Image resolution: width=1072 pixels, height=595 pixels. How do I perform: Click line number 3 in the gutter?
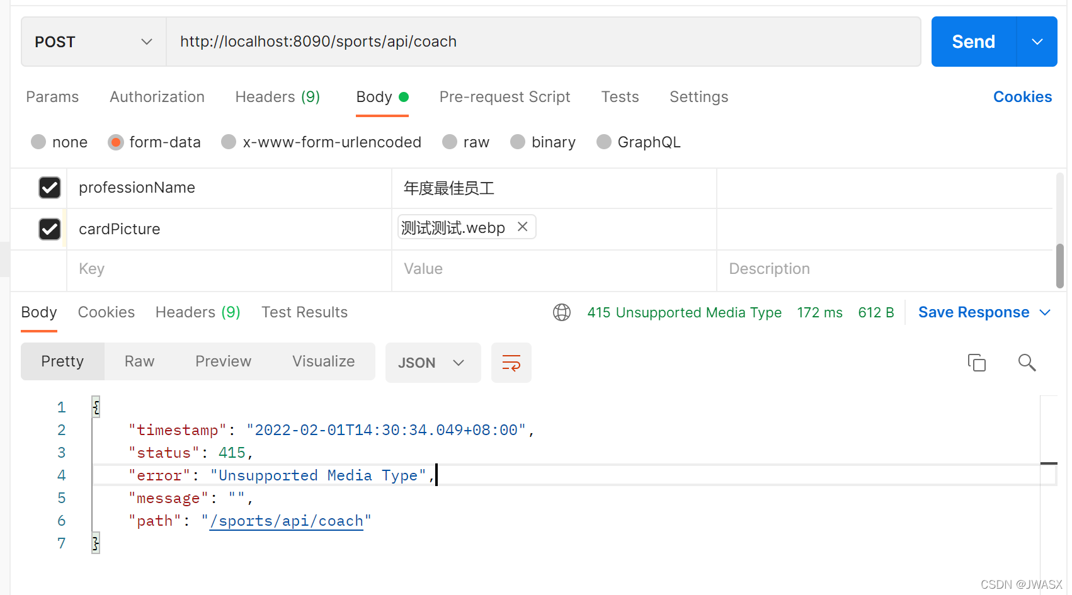point(61,453)
